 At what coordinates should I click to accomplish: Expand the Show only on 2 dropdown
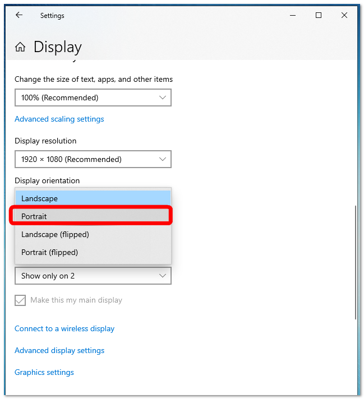pyautogui.click(x=93, y=276)
